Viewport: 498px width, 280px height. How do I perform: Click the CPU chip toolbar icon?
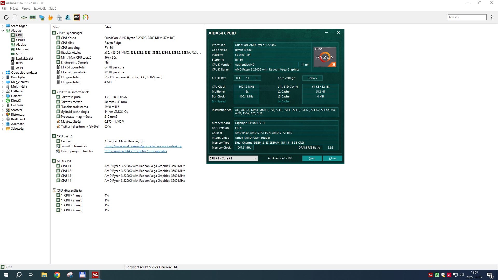point(24,17)
